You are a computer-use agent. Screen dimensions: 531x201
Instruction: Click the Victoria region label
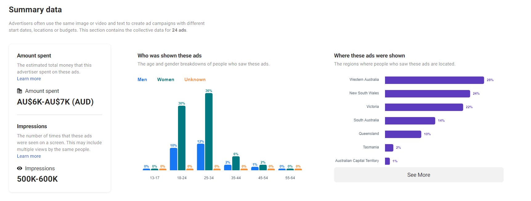tap(373, 107)
